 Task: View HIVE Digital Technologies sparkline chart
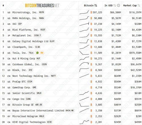tap(84, 122)
